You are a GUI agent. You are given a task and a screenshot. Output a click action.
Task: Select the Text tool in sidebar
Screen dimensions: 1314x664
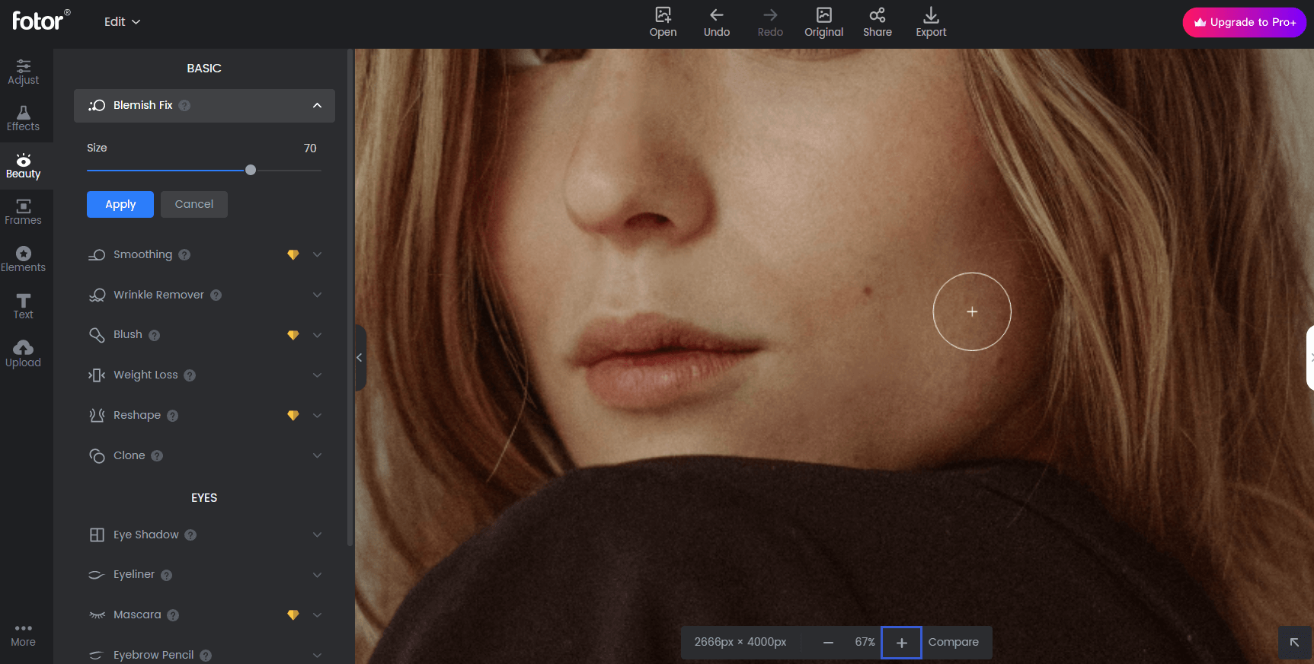pyautogui.click(x=24, y=307)
